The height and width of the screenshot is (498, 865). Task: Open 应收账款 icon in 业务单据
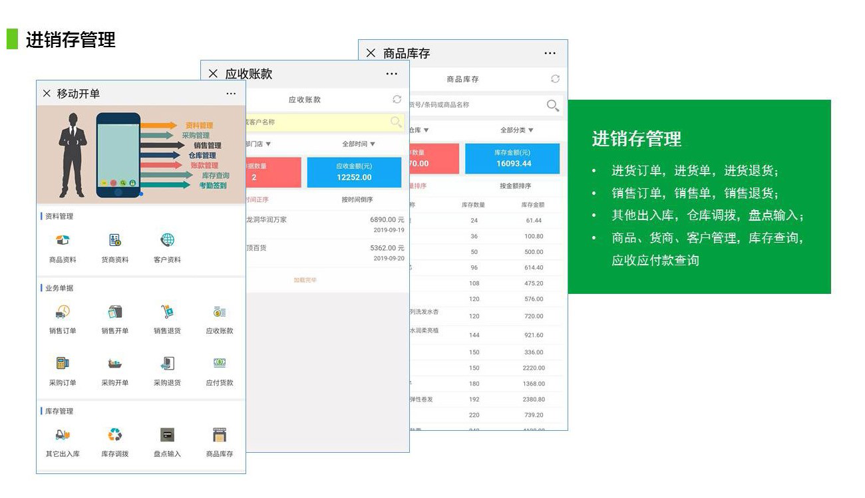coord(220,311)
